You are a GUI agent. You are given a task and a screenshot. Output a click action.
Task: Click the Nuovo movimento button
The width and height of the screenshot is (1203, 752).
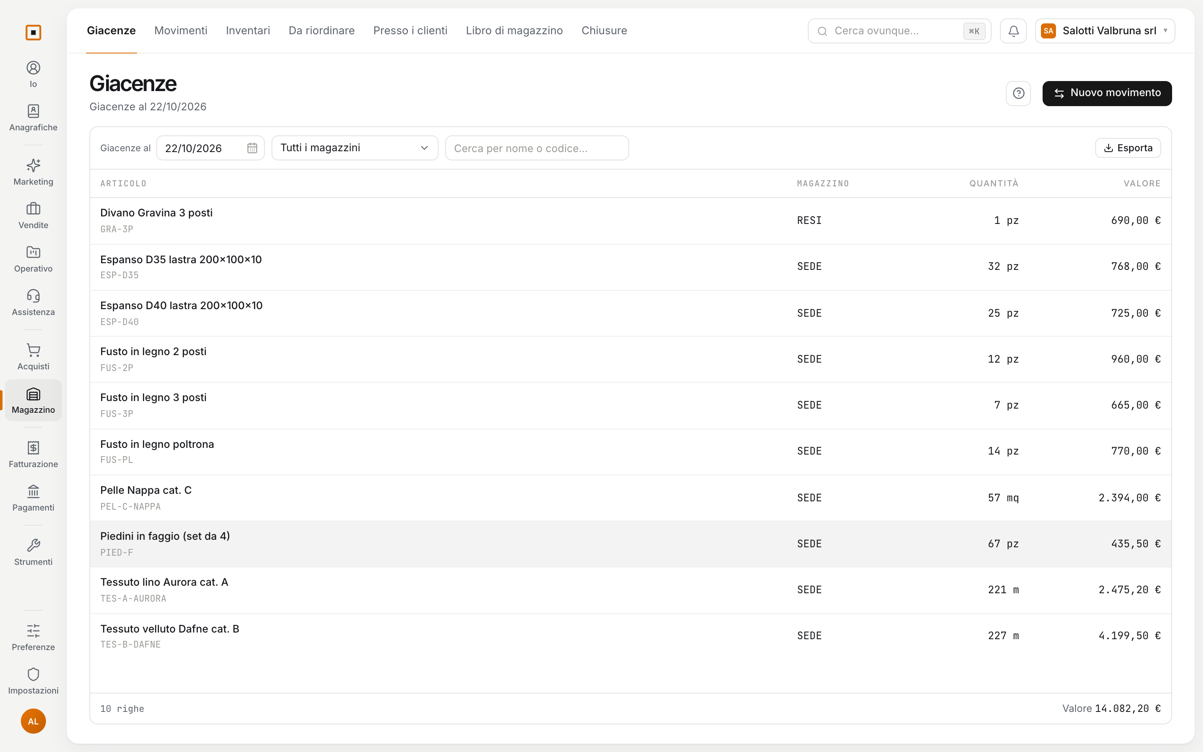(1107, 94)
